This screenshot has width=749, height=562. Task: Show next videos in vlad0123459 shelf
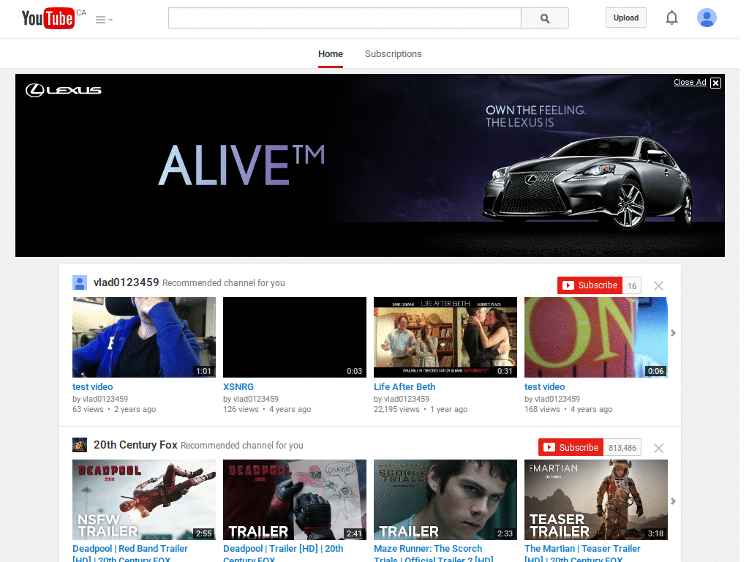[673, 333]
